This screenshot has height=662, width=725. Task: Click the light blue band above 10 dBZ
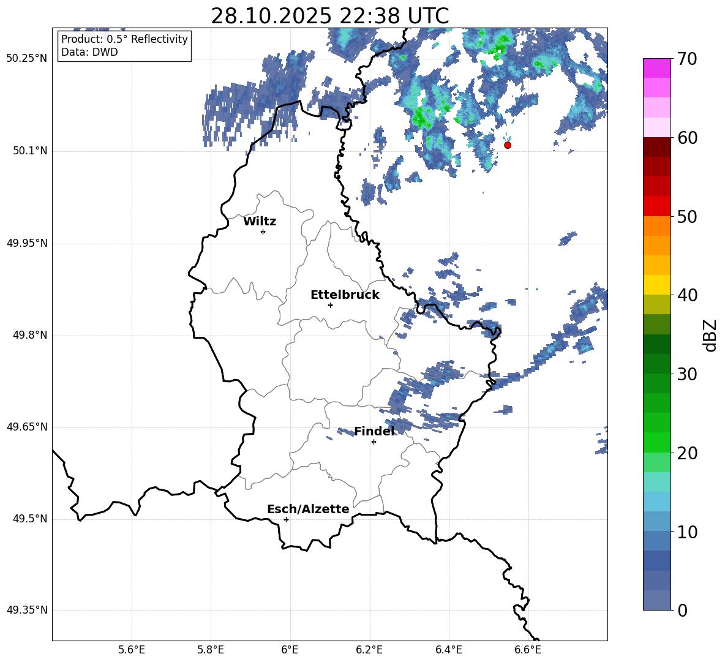[657, 502]
